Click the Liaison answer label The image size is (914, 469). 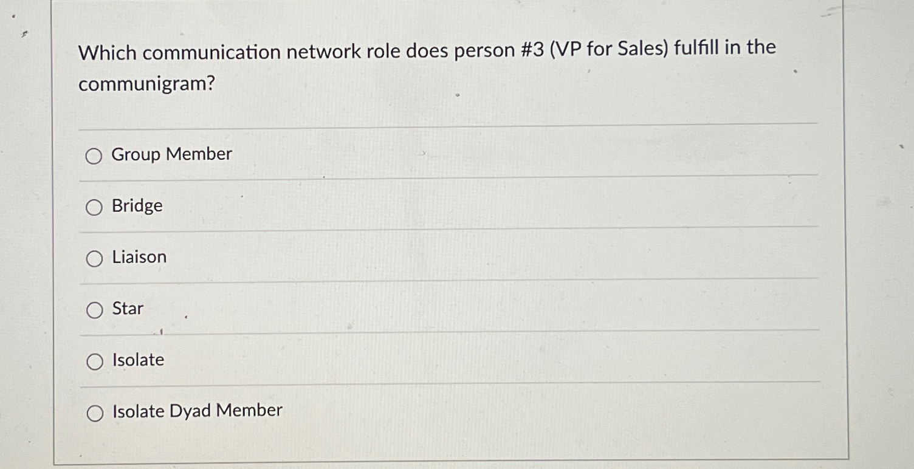click(x=139, y=258)
